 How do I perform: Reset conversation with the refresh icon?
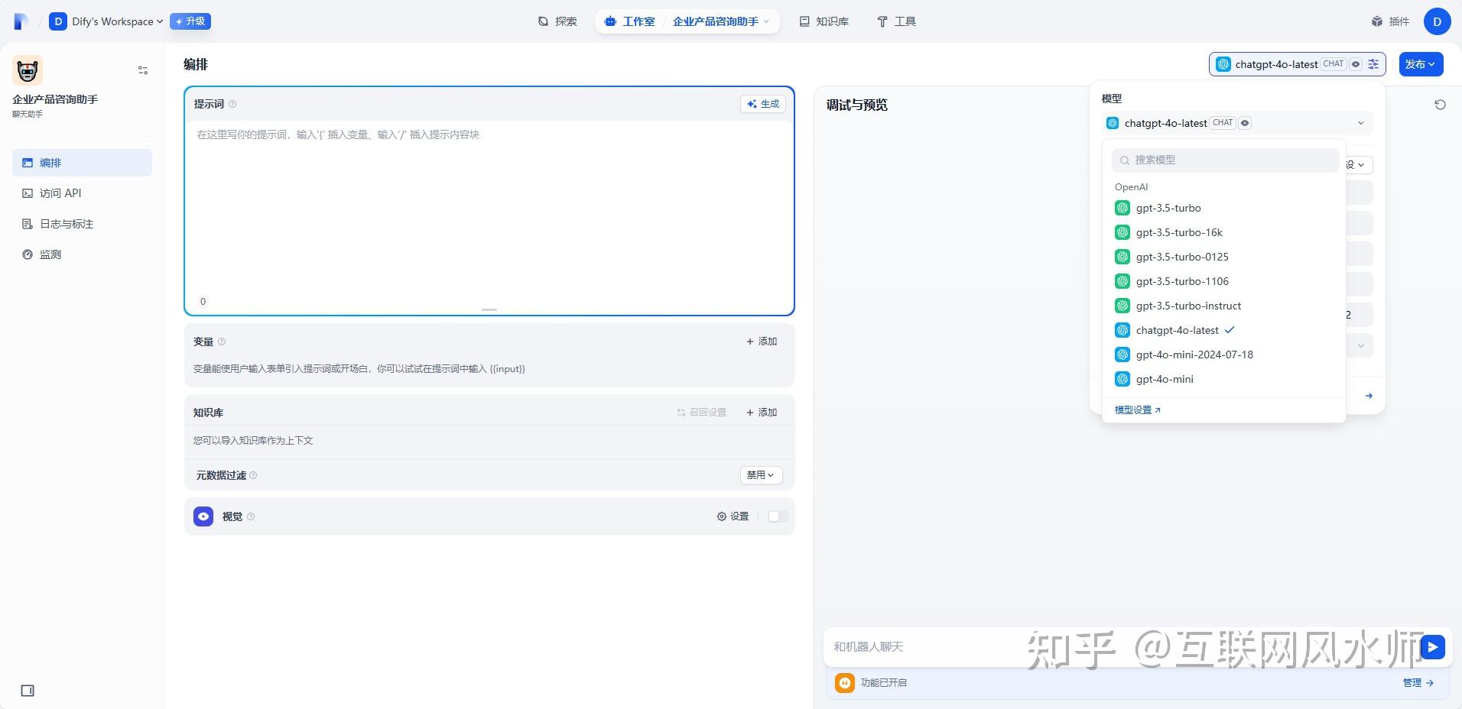1440,105
